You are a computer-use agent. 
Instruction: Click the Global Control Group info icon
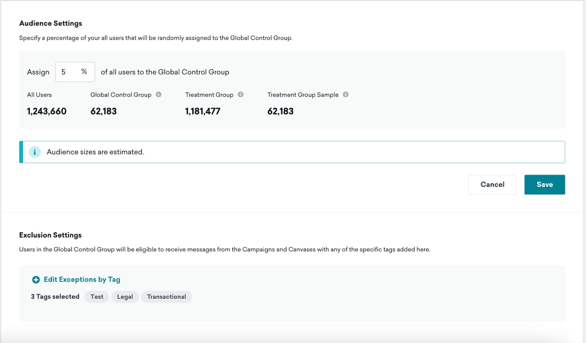158,94
